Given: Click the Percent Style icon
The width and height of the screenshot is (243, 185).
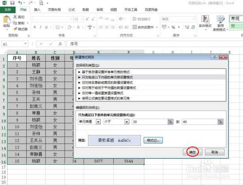Looking at the screenshot, I should (x=173, y=27).
